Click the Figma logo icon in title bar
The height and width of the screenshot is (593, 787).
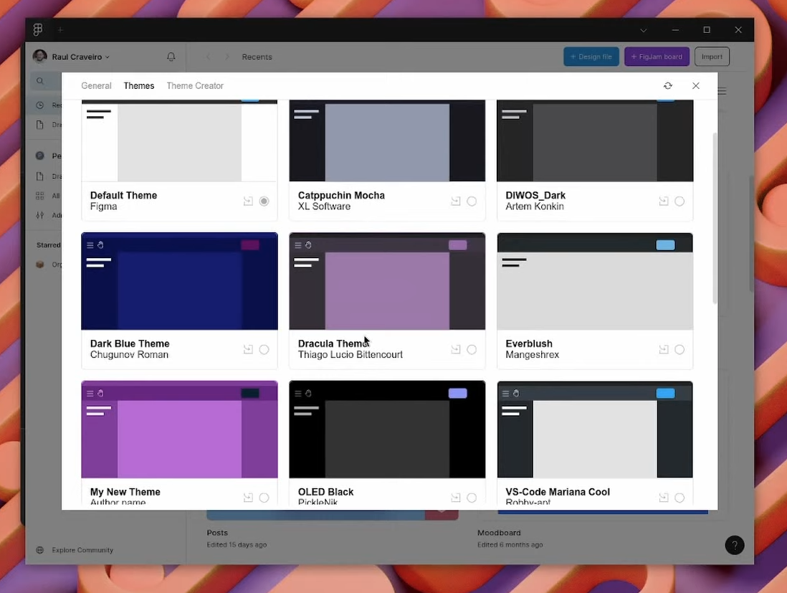coord(38,30)
